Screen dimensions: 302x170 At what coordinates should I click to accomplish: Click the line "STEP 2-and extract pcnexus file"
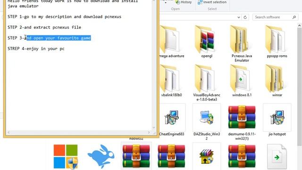pyautogui.click(x=44, y=27)
